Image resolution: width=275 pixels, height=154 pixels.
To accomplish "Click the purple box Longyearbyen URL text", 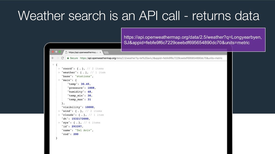I will [x=193, y=40].
